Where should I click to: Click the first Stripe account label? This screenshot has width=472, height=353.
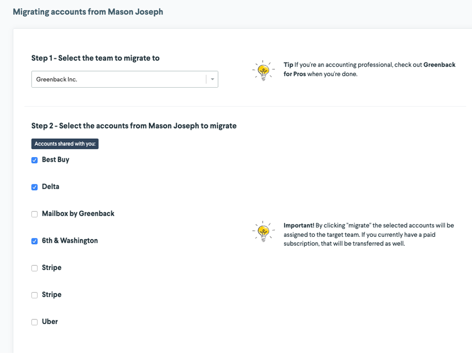point(51,268)
